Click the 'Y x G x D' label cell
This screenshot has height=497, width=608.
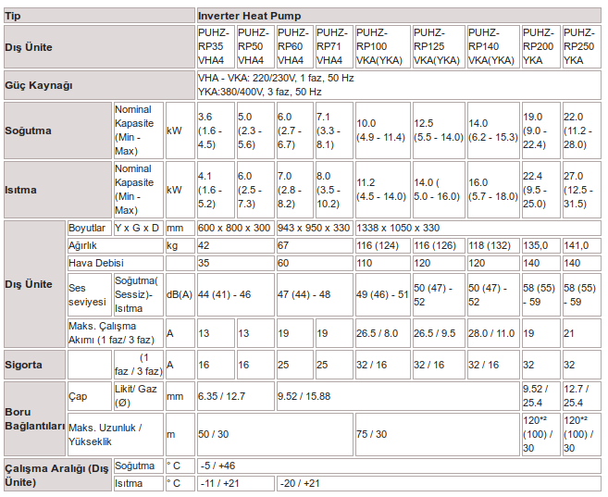(x=139, y=228)
